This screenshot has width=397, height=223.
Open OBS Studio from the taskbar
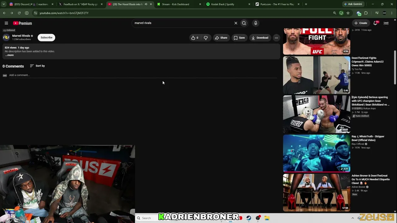click(x=258, y=218)
